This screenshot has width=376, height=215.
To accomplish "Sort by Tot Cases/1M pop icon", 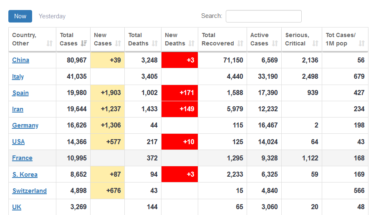I will pyautogui.click(x=362, y=43).
